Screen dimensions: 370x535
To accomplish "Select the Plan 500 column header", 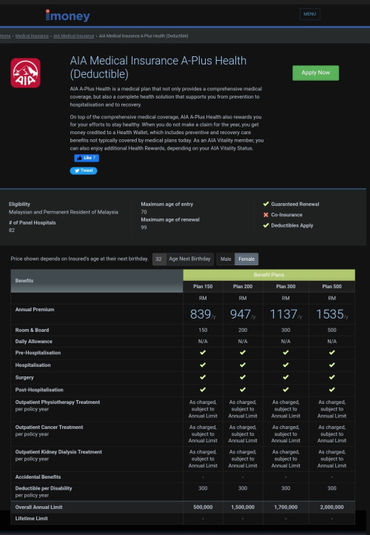I will [x=332, y=287].
